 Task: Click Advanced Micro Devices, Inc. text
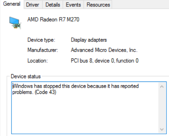(104, 50)
